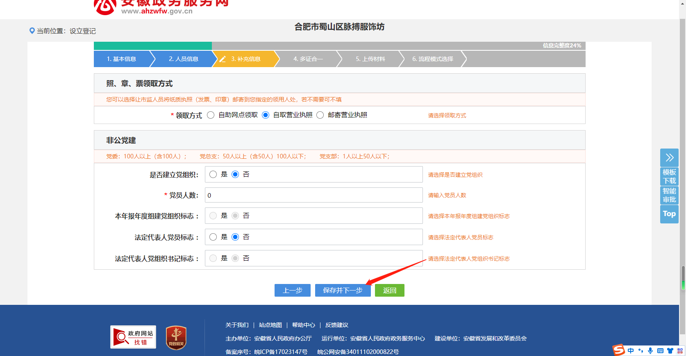Click the 非公党建 section header
Image resolution: width=686 pixels, height=356 pixels.
tap(340, 140)
